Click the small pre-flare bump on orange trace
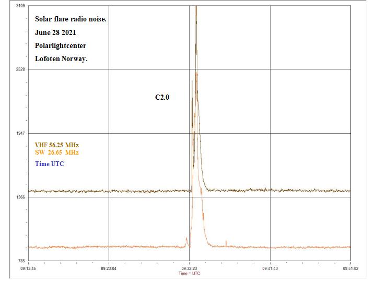Image resolution: width=376 pixels, height=282 pixels. click(186, 239)
